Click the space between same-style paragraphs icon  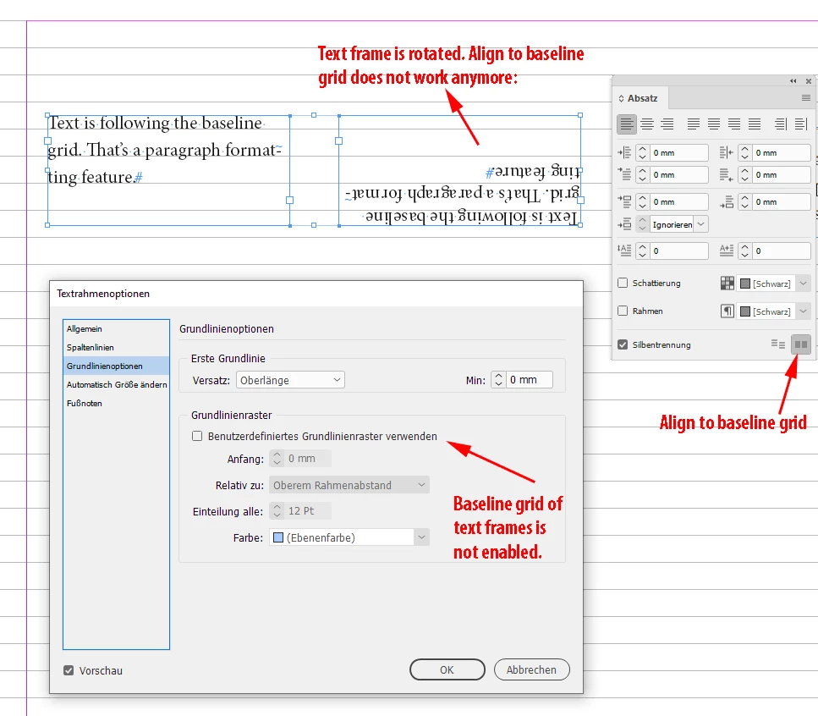(x=624, y=224)
